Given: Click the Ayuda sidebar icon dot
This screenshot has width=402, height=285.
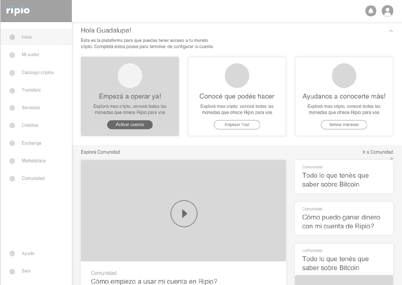Looking at the screenshot, I should click(12, 253).
